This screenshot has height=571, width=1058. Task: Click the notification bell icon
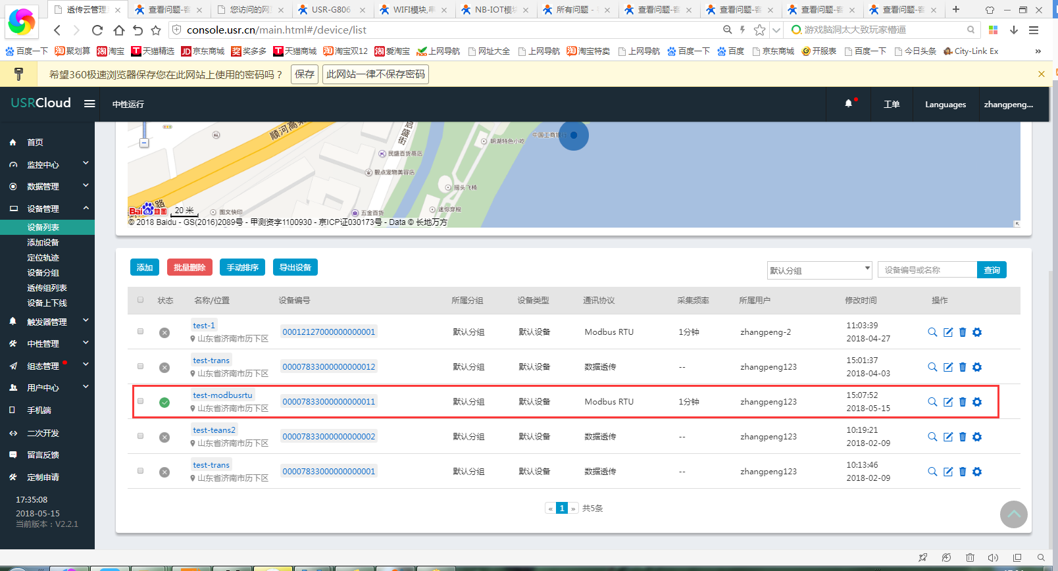(848, 104)
